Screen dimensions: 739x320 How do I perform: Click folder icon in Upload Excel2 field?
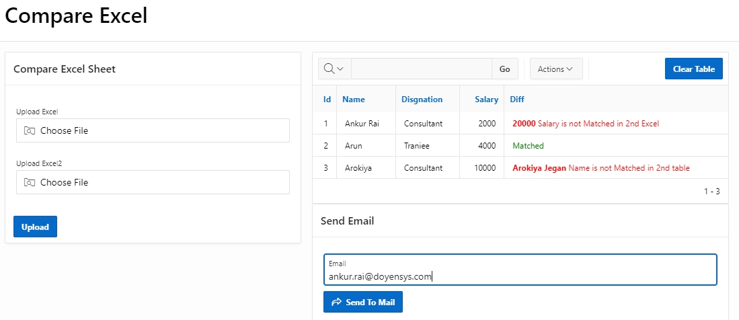pos(30,182)
